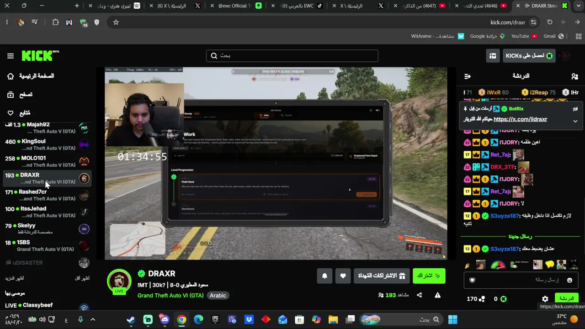Click the Get KICKs button
The width and height of the screenshot is (585, 329).
(529, 56)
